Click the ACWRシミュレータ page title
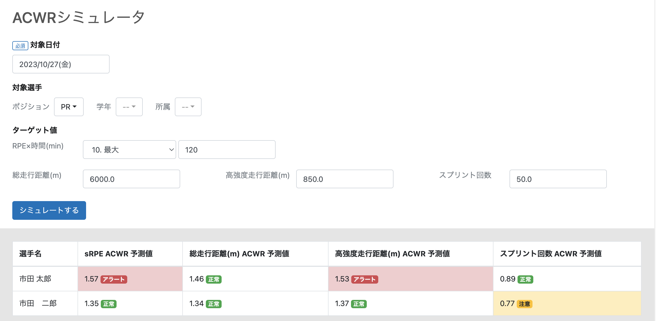The width and height of the screenshot is (656, 321). tap(79, 18)
